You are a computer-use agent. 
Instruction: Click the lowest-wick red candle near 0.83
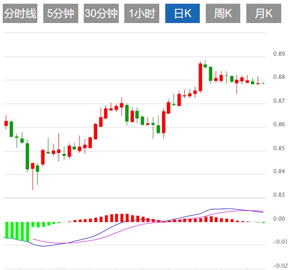[x=33, y=176]
